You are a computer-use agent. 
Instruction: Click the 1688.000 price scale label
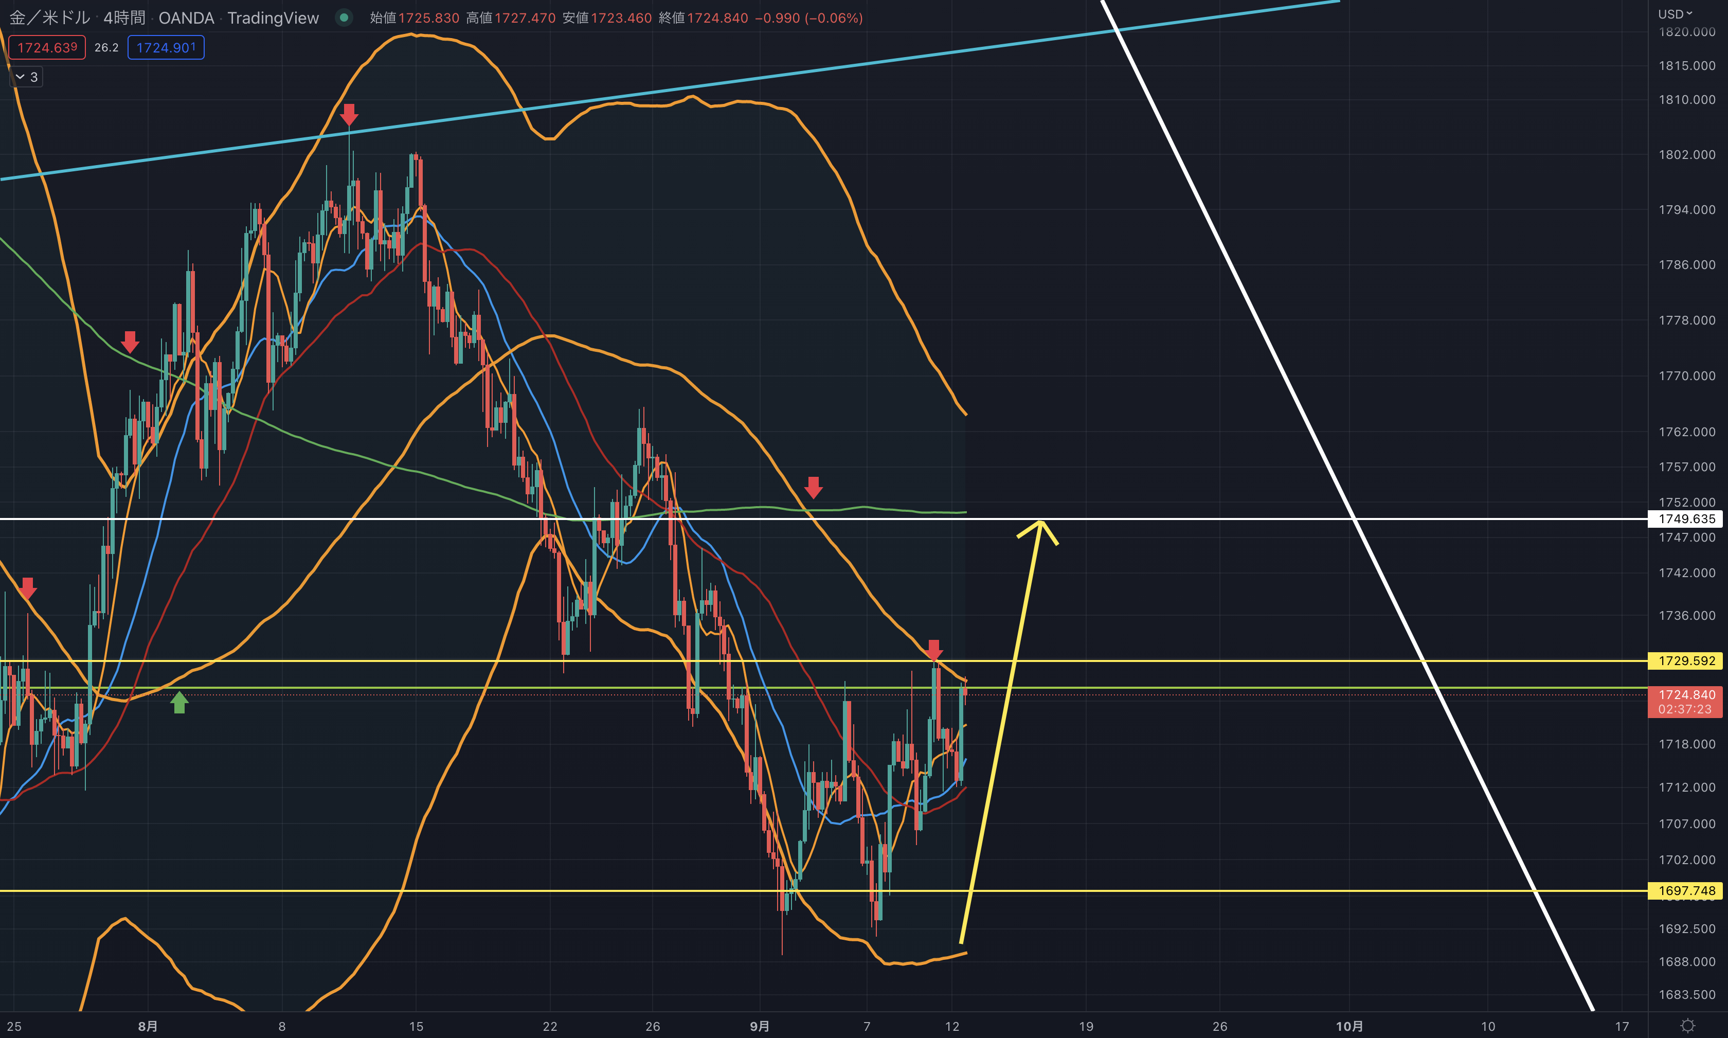tap(1687, 962)
